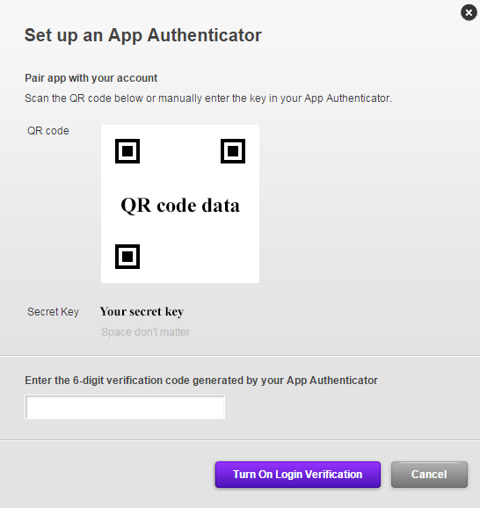480x508 pixels.
Task: Click the 'Set up an App Authenticator' heading
Action: point(143,35)
